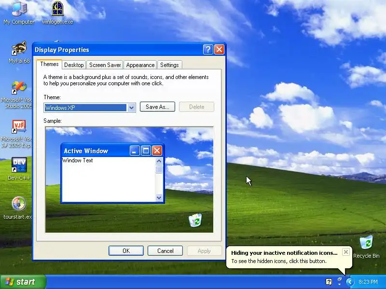
Task: Click the Window Text sample label
Action: tap(78, 160)
